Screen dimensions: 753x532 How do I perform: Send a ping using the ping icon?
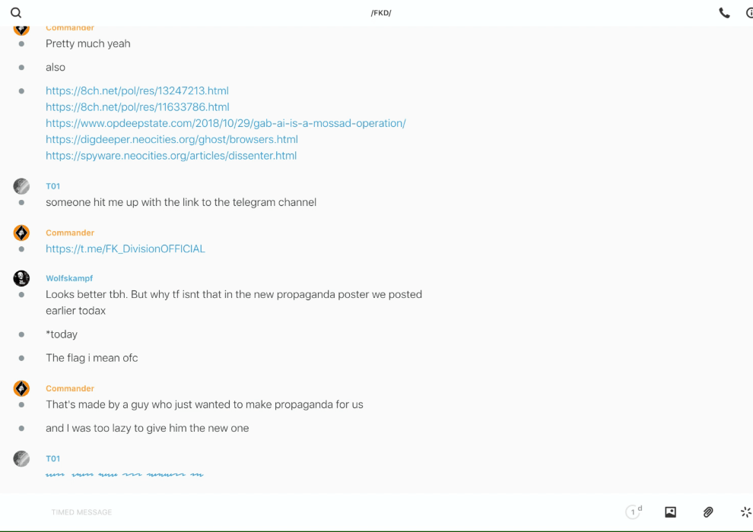[x=745, y=512]
